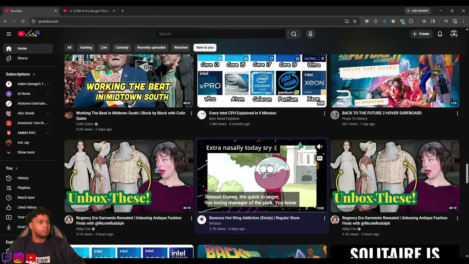Viewport: 469px width, 264px height.
Task: Click the Ask Gemini button
Action: (417, 11)
